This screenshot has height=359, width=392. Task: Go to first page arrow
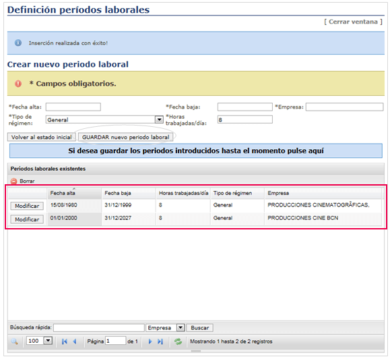(x=65, y=341)
